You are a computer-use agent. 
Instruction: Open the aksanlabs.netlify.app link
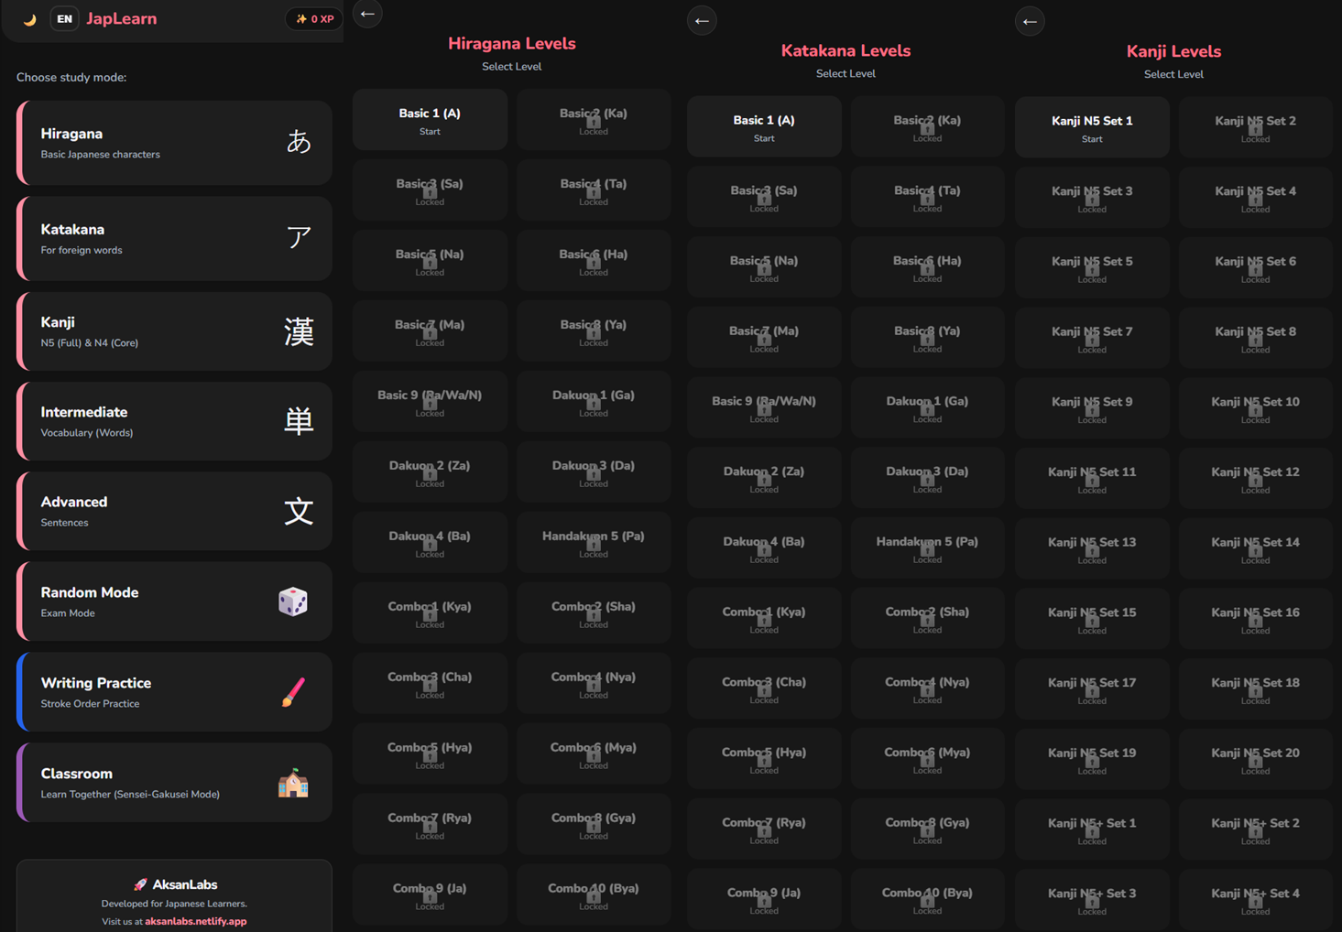point(196,921)
